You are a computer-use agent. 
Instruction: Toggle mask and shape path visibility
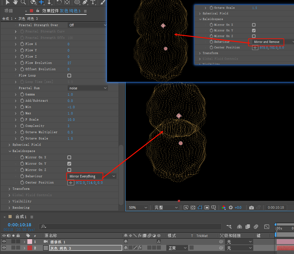200,207
